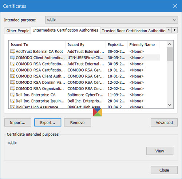Screen dimensions: 182x179
Task: Sort list by the Issued By column header
Action: coord(86,45)
